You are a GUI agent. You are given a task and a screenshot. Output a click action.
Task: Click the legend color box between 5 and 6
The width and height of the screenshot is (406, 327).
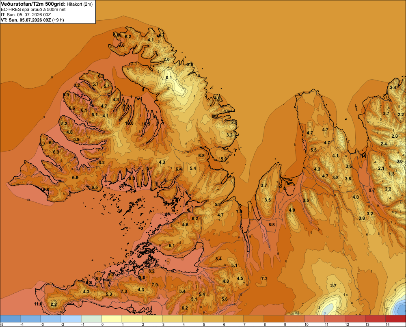(x=213, y=318)
